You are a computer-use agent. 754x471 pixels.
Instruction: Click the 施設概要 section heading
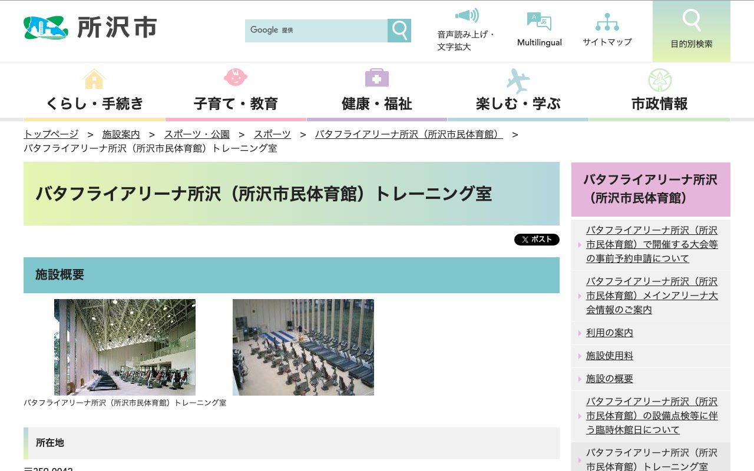pos(292,275)
